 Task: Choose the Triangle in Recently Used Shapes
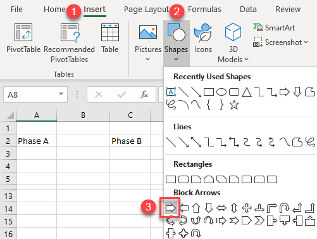[x=247, y=92]
